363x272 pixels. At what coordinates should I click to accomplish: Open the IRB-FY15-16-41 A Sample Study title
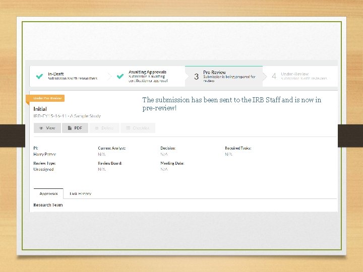click(67, 116)
